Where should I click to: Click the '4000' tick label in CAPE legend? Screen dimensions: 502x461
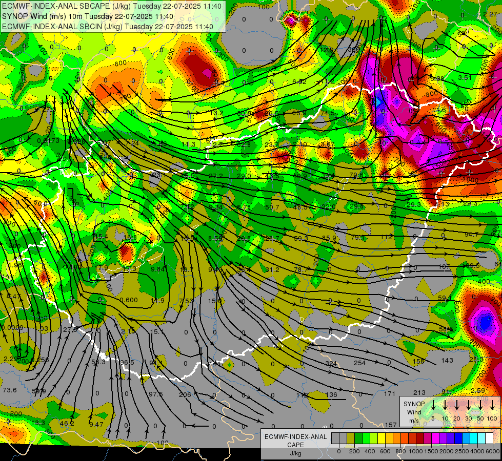pos(477,451)
